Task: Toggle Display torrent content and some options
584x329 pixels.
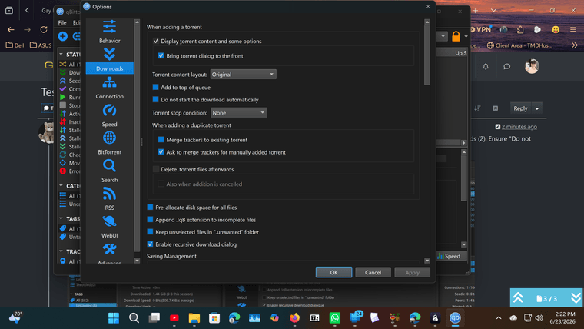Action: pyautogui.click(x=156, y=41)
